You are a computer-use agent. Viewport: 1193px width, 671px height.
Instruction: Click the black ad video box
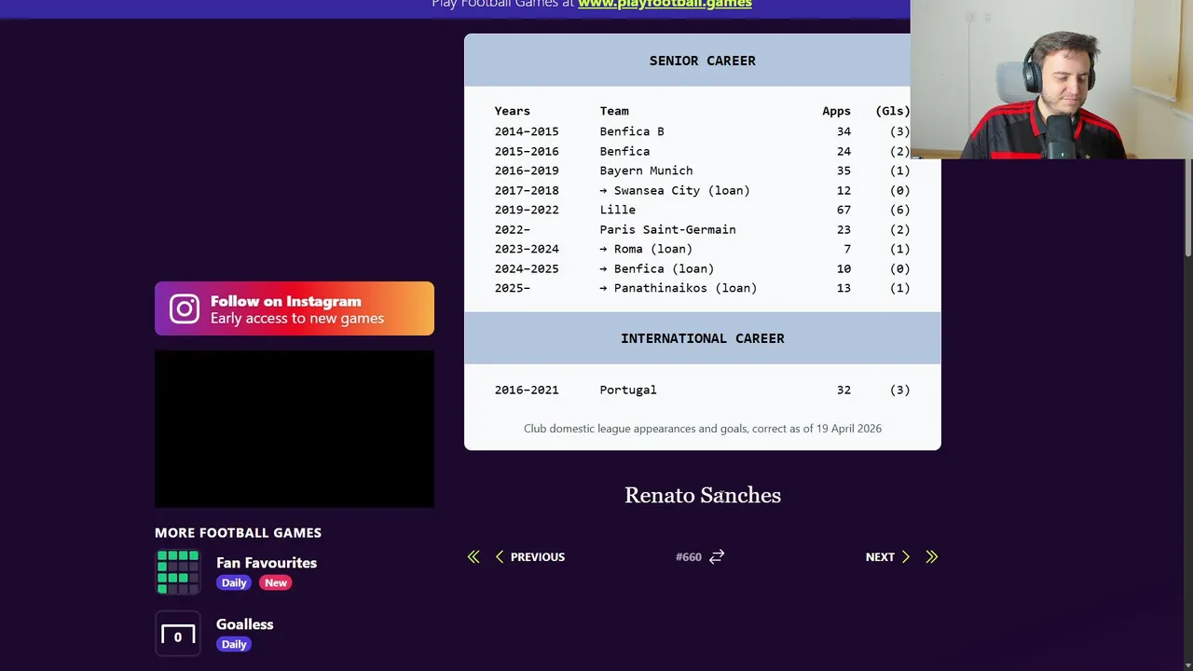pyautogui.click(x=295, y=429)
